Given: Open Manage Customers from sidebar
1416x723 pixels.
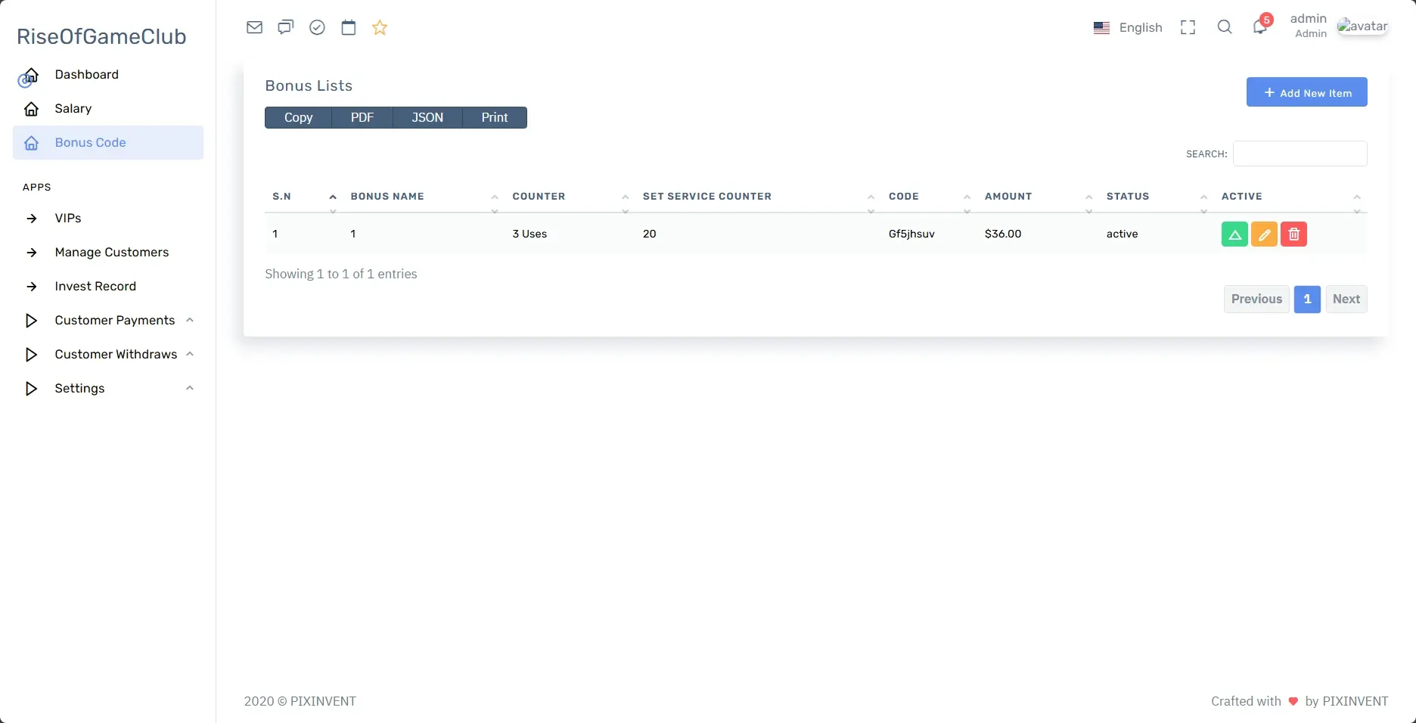Looking at the screenshot, I should [111, 253].
